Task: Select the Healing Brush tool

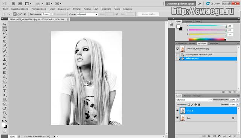Action: point(4,51)
